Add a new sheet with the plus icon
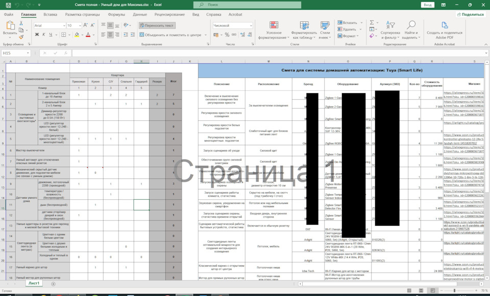 [53, 284]
